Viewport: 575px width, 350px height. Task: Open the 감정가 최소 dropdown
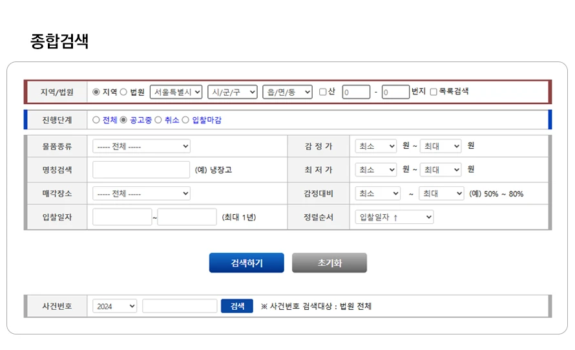[376, 146]
